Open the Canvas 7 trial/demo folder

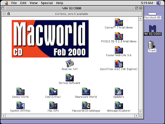[x=119, y=22]
